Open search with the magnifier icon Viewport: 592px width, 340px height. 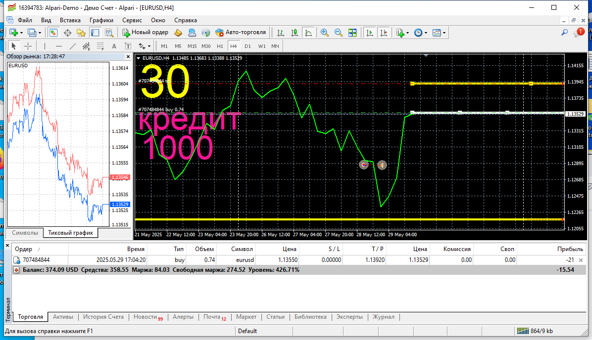coord(564,33)
